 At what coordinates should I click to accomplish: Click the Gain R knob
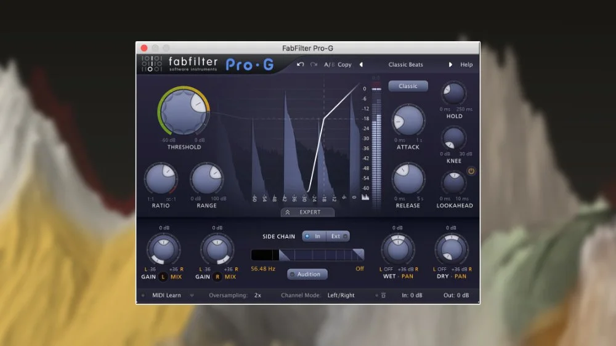click(217, 249)
